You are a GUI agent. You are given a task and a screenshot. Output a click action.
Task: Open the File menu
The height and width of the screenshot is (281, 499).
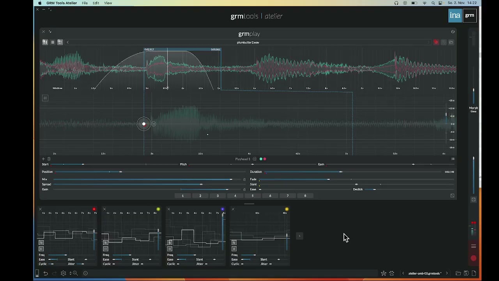[x=85, y=3]
